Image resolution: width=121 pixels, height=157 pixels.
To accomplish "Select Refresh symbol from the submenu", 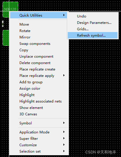I will pyautogui.click(x=93, y=35).
